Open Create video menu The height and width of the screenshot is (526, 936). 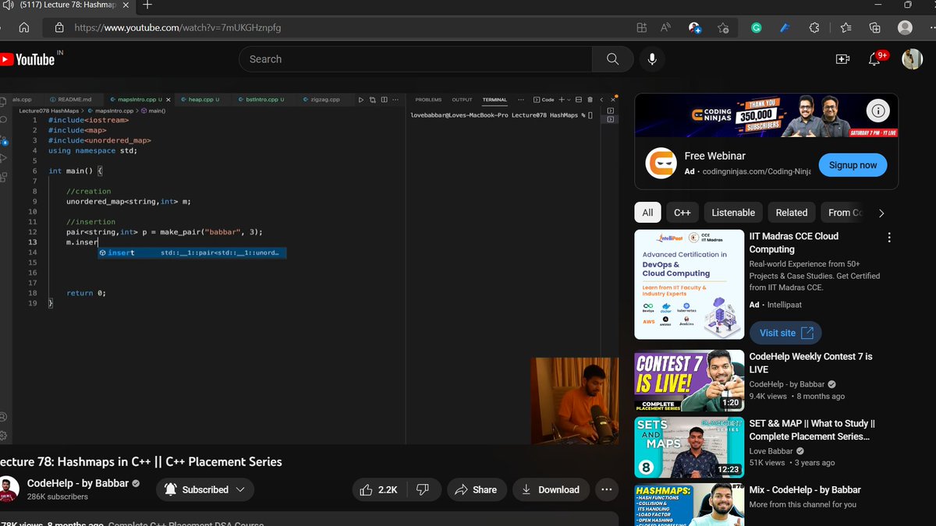842,59
